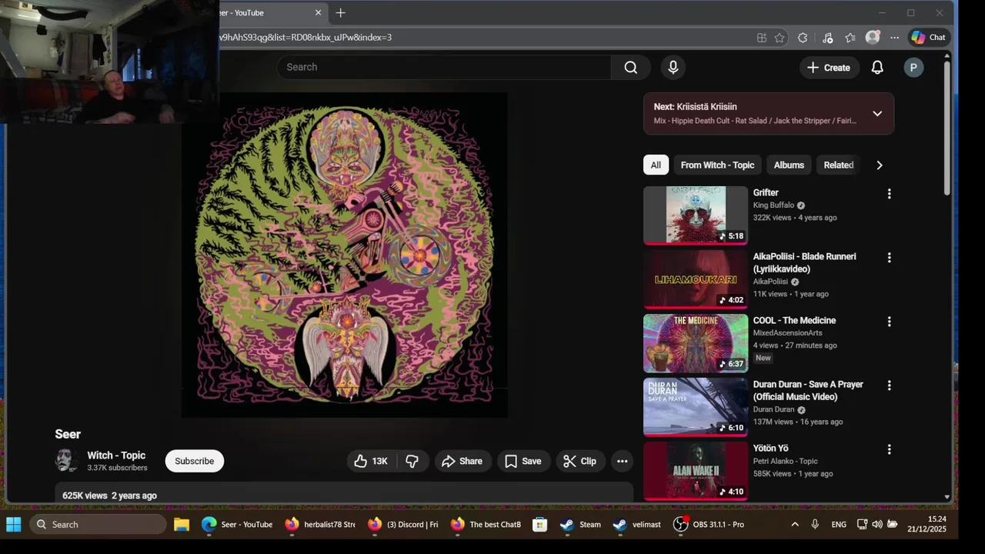The height and width of the screenshot is (554, 985).
Task: Click the Seer album art video player
Action: (344, 255)
